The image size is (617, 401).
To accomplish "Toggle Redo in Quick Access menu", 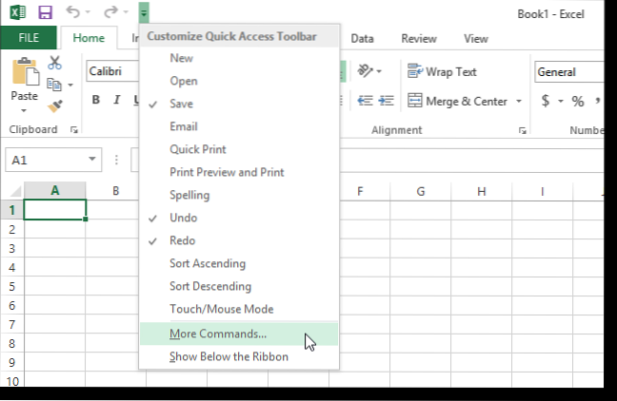I will click(x=239, y=240).
